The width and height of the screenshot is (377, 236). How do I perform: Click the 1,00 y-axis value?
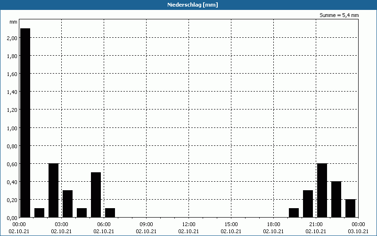click(x=12, y=128)
